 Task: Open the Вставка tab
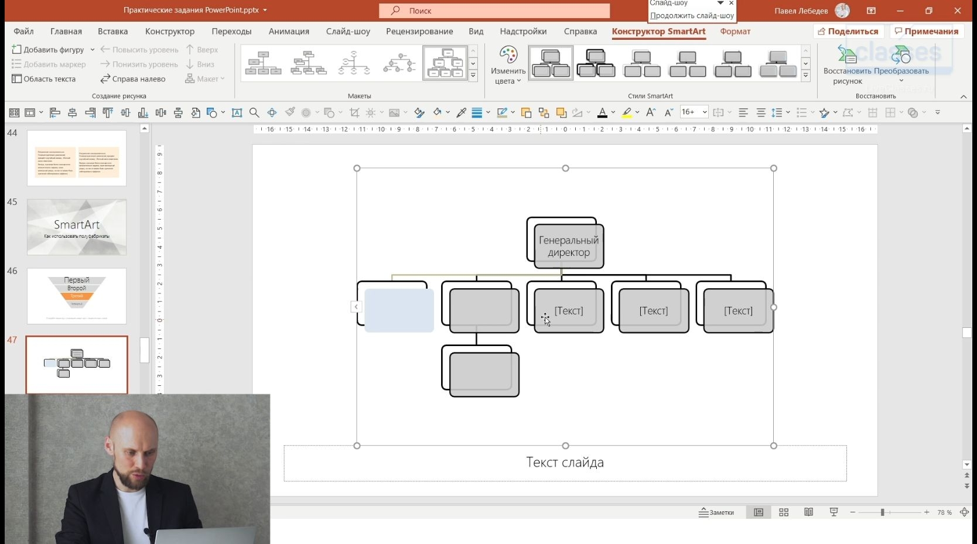click(113, 32)
